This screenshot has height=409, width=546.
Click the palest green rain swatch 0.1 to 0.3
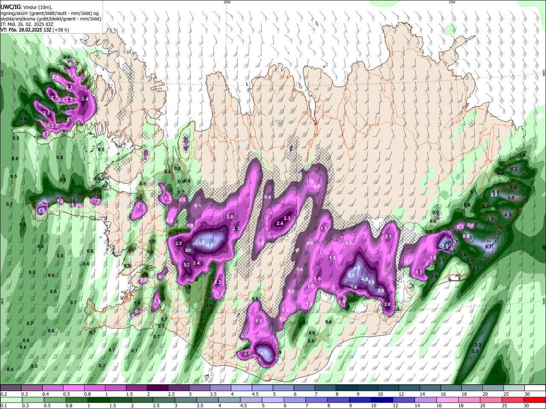coord(11,400)
